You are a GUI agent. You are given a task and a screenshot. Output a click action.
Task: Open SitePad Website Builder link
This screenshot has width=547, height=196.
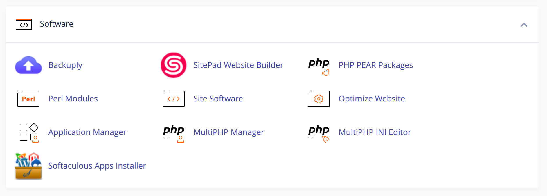[238, 65]
